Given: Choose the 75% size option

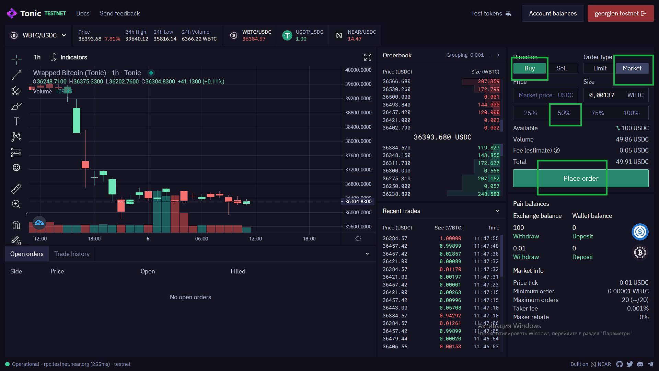Looking at the screenshot, I should [x=598, y=113].
